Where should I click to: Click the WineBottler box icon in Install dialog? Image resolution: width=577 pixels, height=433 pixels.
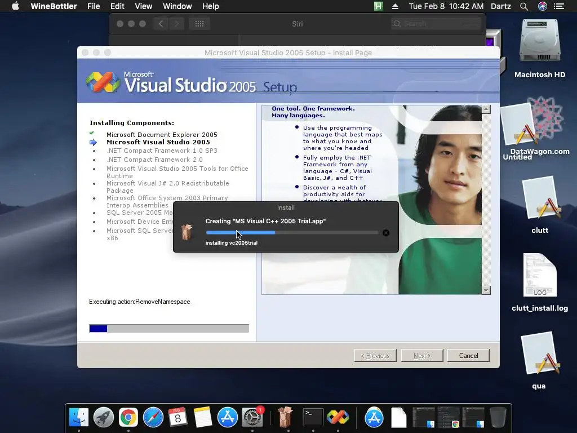tap(187, 232)
